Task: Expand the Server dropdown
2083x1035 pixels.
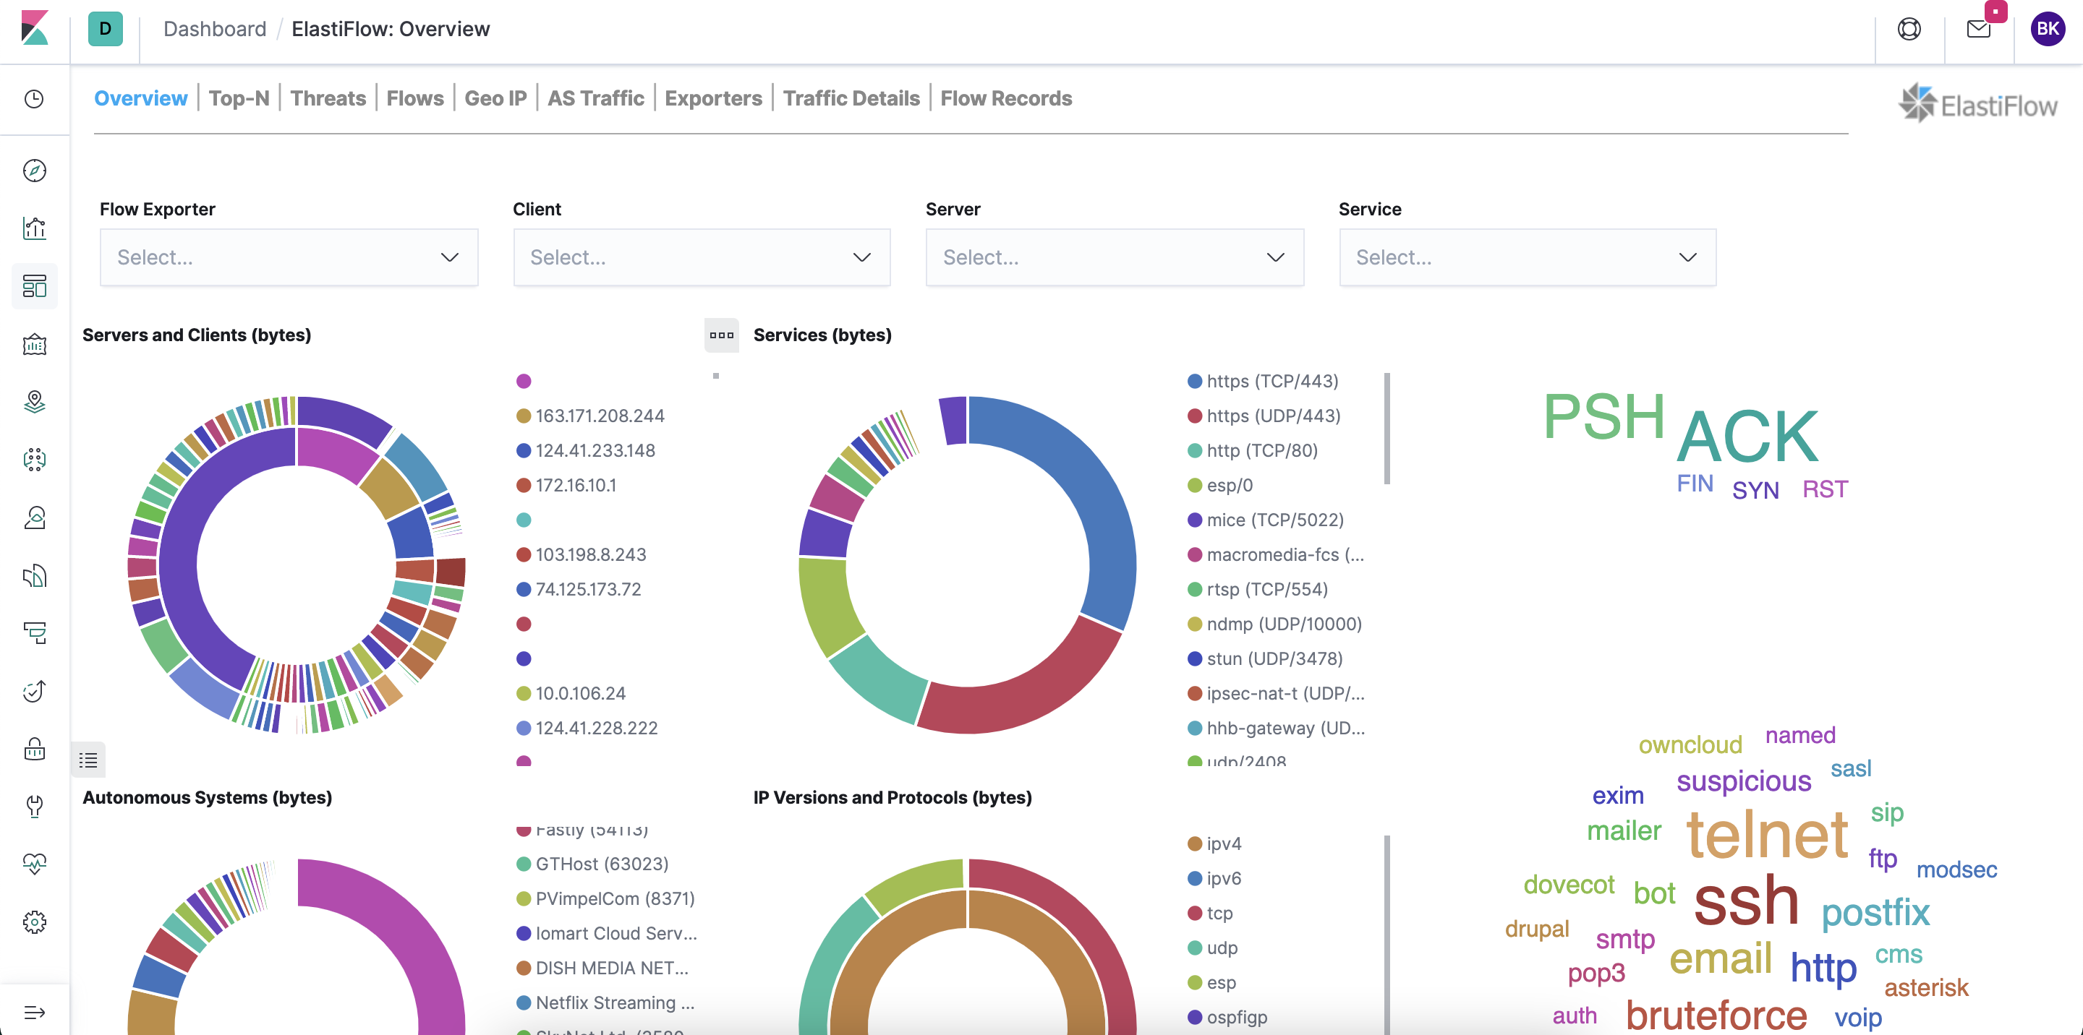Action: 1115,258
